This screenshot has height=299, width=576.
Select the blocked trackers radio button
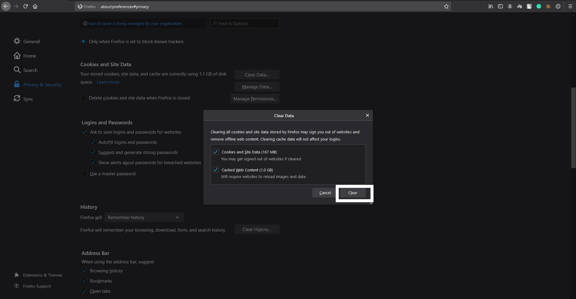coord(83,42)
